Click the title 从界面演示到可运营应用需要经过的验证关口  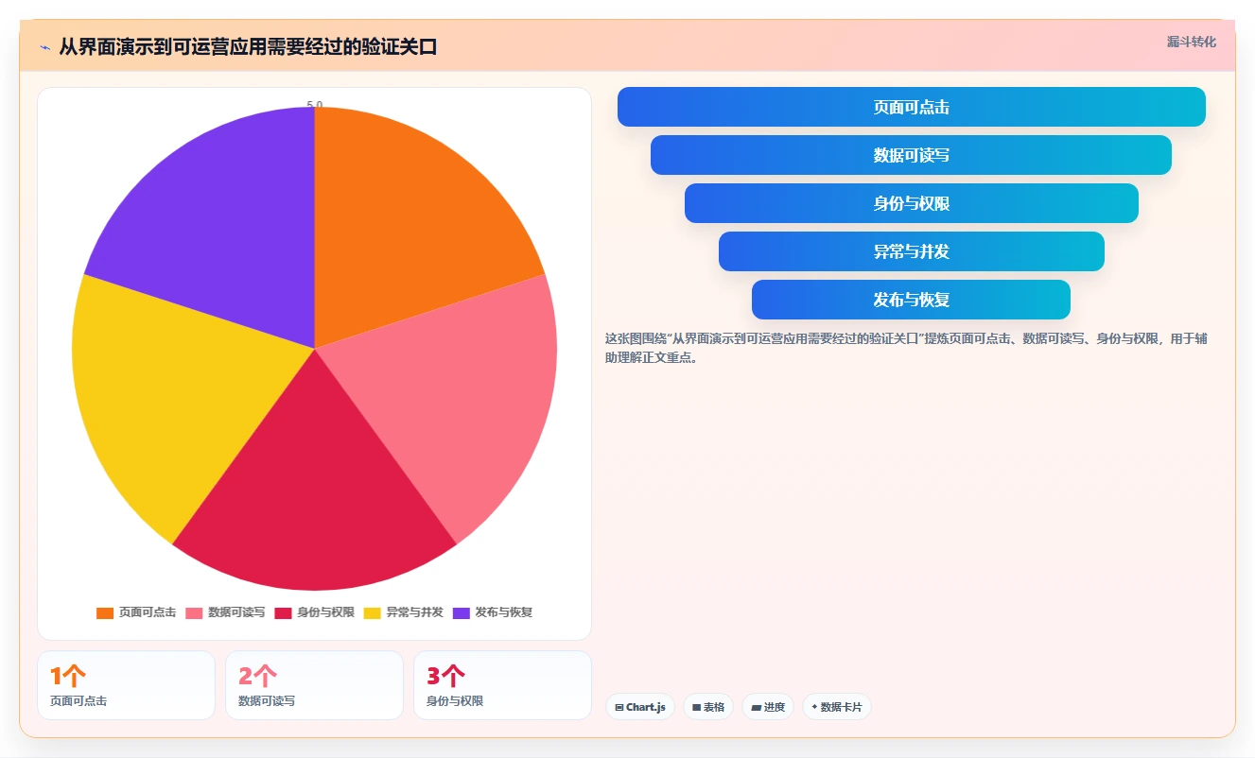(x=248, y=47)
